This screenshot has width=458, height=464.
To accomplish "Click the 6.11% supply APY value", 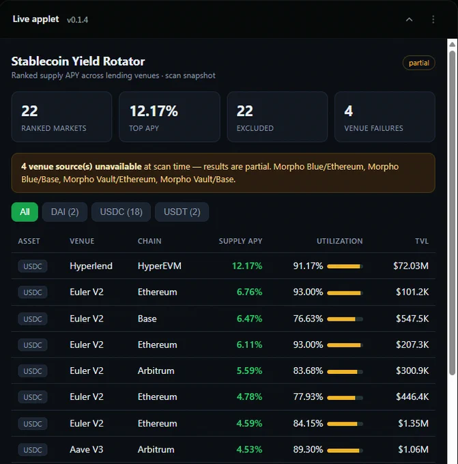I will click(x=249, y=345).
